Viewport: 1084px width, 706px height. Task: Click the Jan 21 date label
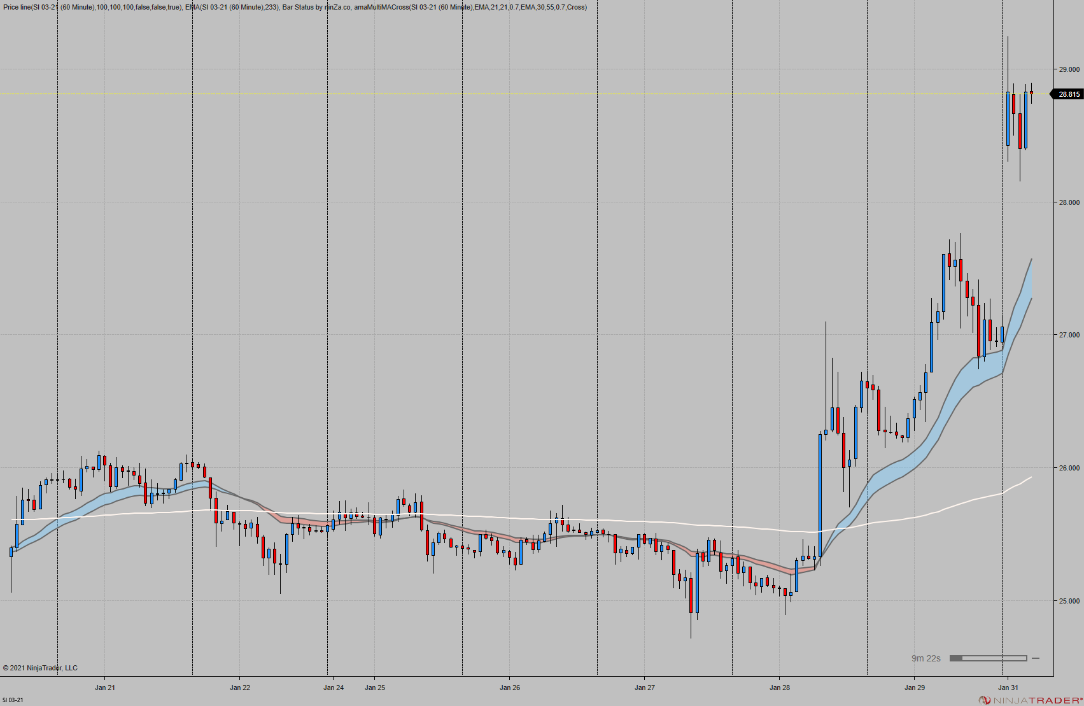pos(105,688)
